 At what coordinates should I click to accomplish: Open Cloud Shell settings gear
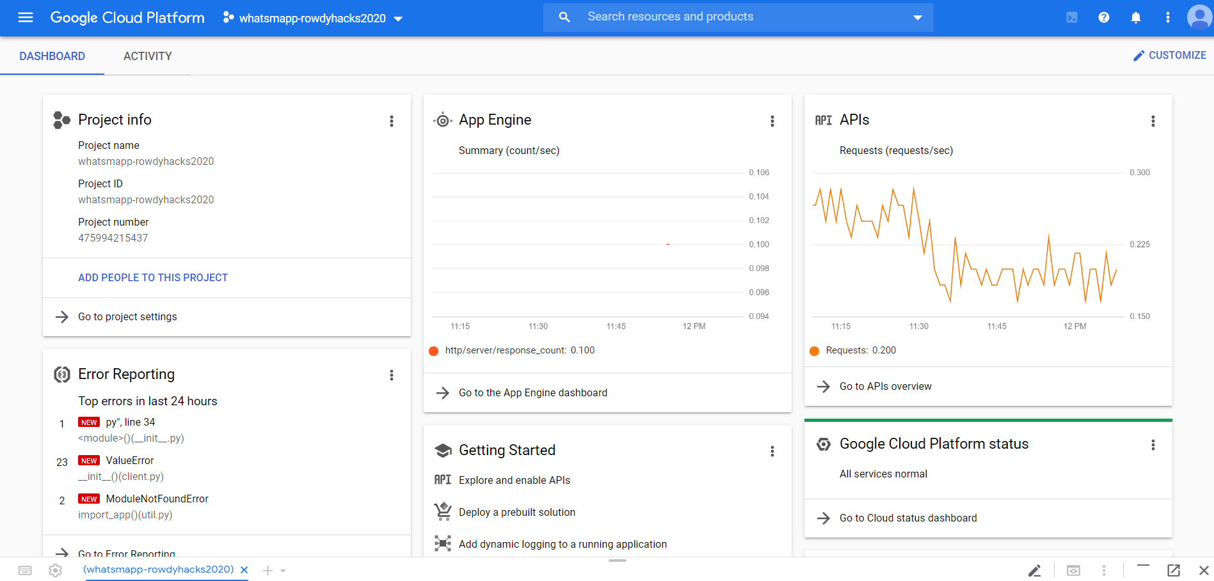pyautogui.click(x=56, y=570)
